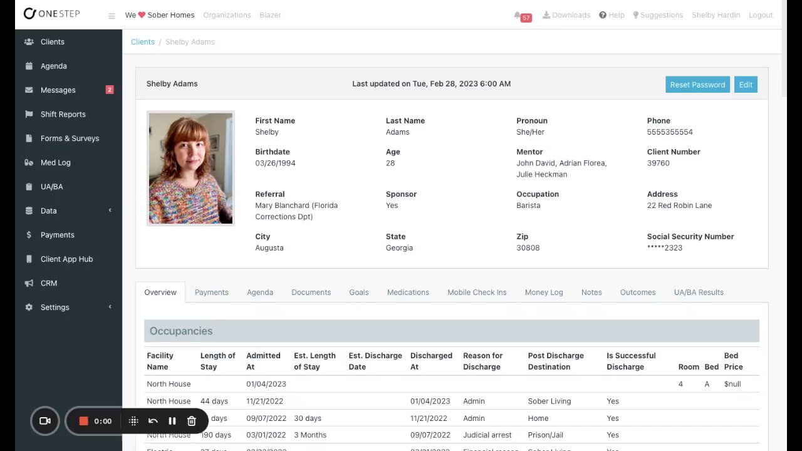Viewport: 802px width, 451px height.
Task: Click the Edit button
Action: coord(746,85)
